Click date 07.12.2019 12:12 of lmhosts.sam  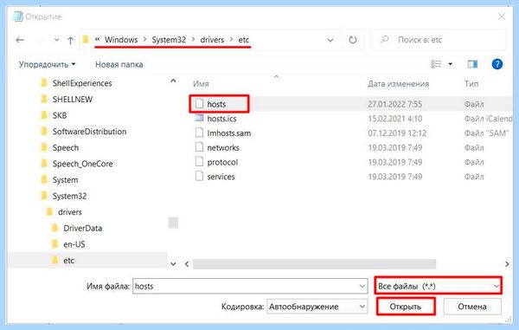coord(397,133)
